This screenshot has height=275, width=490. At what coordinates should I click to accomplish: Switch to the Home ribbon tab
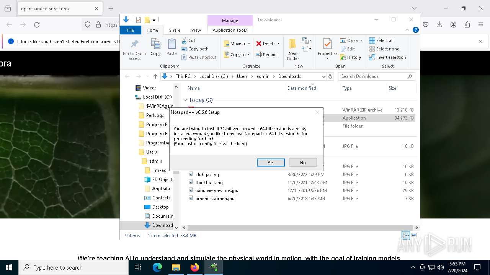[152, 30]
